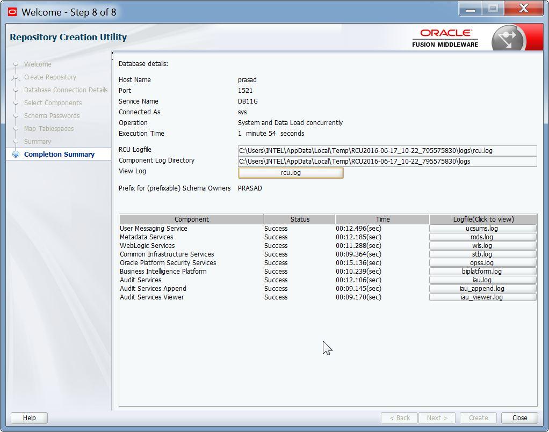Close the window with the X button
Viewport: 549px width, 432px height.
tap(523, 9)
